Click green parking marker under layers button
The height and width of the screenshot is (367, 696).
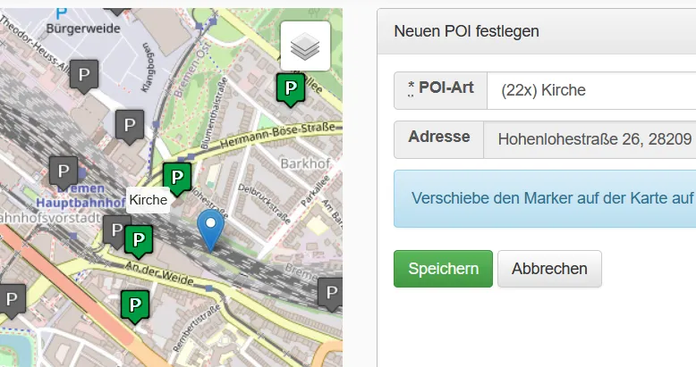[x=290, y=89]
